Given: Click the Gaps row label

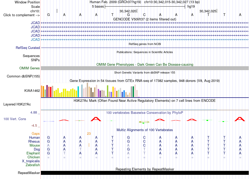Looking at the screenshot, I should pyautogui.click(x=36, y=134).
